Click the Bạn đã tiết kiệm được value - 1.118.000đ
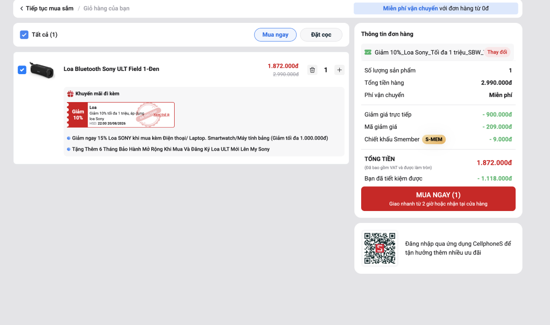 [x=495, y=179]
